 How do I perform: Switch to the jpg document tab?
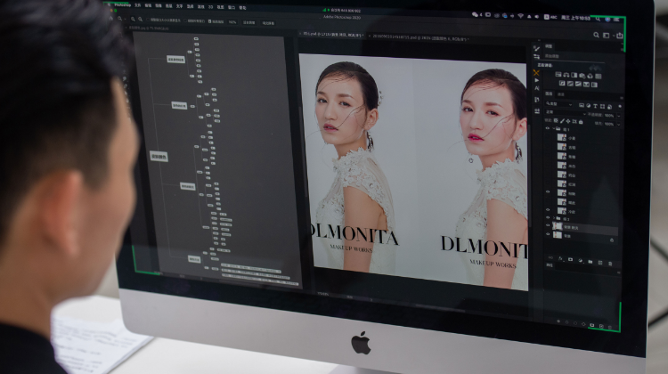coord(147,28)
